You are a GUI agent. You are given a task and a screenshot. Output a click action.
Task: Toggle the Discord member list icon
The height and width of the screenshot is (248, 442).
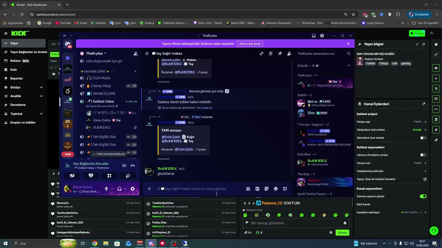[289, 53]
